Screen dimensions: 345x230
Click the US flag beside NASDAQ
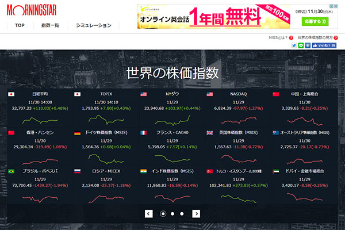tap(210, 94)
